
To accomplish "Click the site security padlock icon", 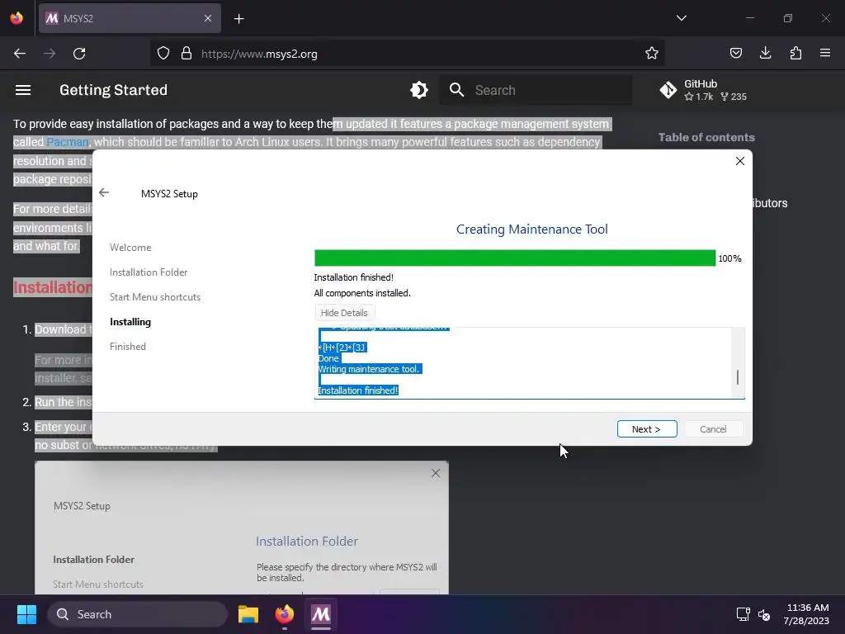I will click(186, 54).
